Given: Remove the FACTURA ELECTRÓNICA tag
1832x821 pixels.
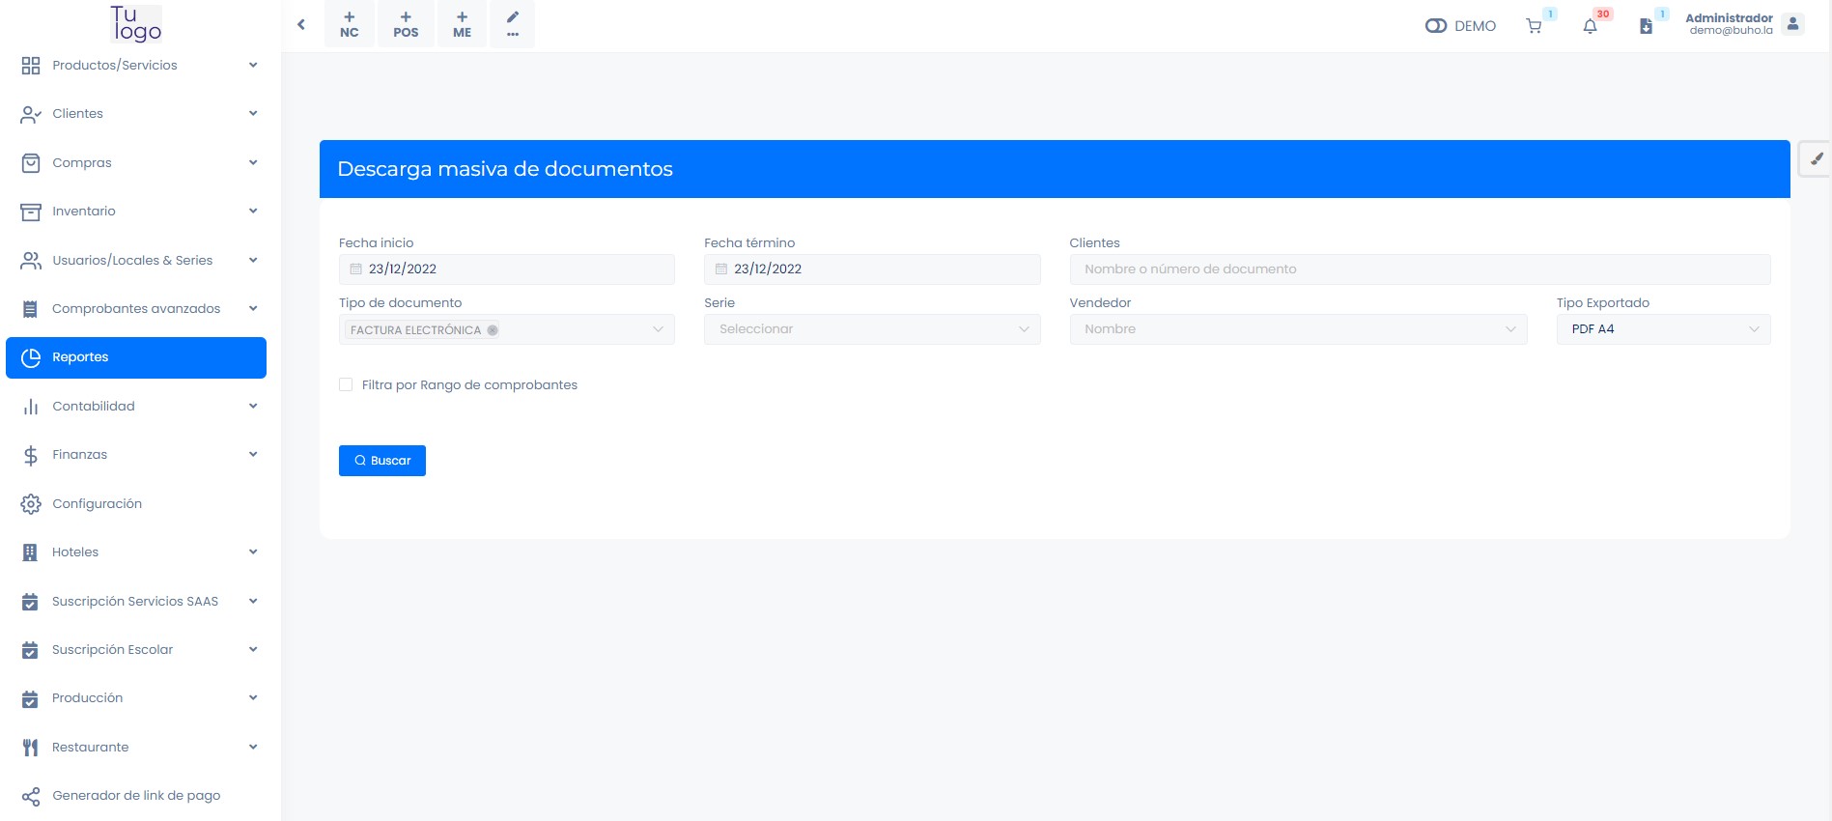Looking at the screenshot, I should (493, 330).
